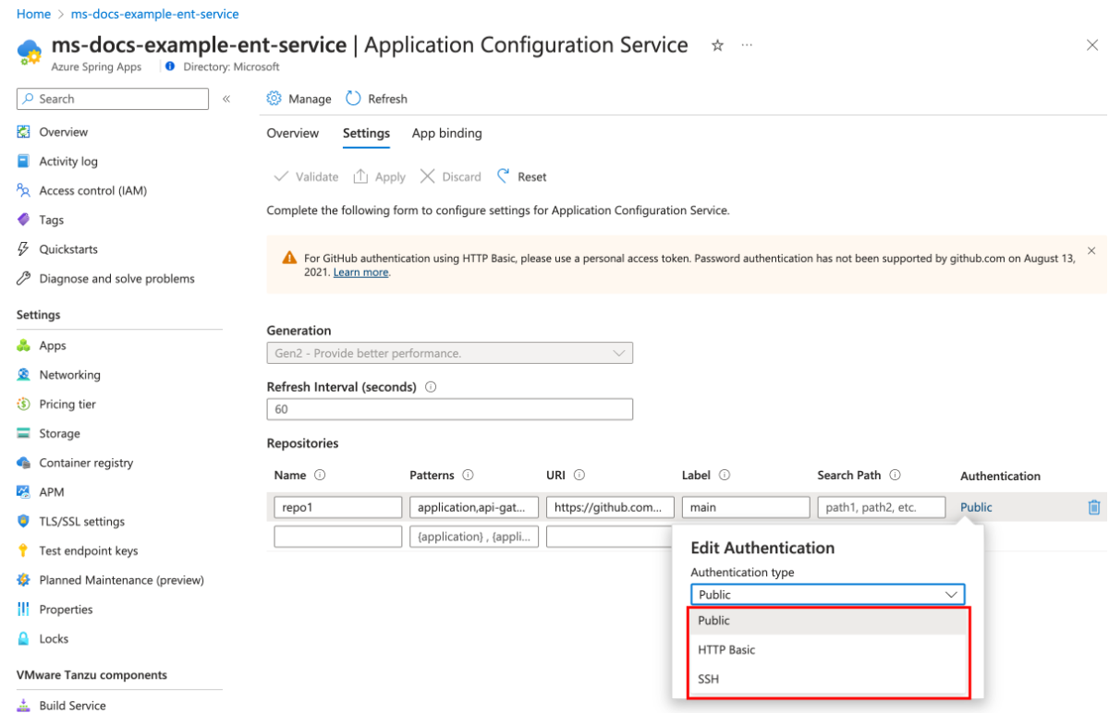Click the Public authentication link for repo1
This screenshot has width=1109, height=713.
pos(976,507)
